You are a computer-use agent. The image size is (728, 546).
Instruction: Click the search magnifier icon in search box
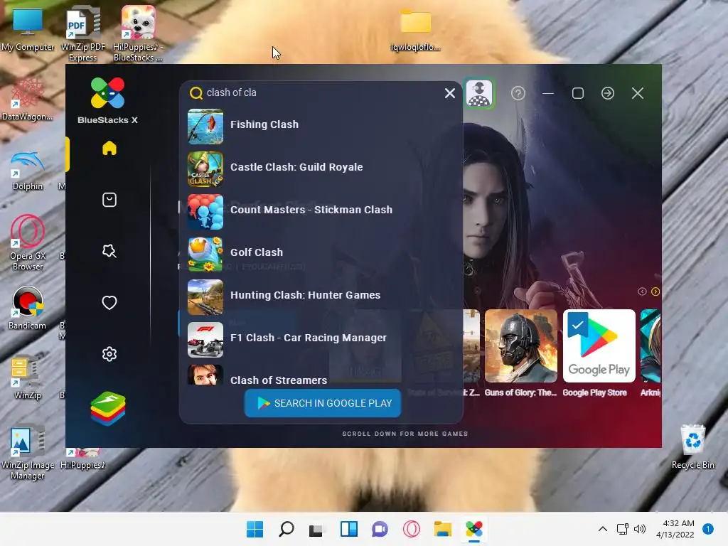coord(196,93)
